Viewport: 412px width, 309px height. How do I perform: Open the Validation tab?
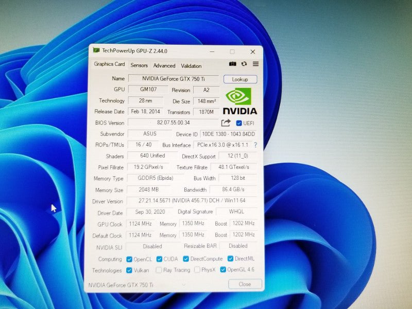pos(191,66)
